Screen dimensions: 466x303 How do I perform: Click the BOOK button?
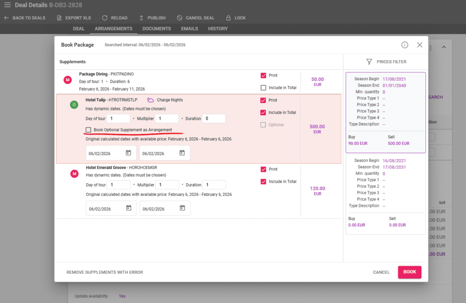tap(409, 272)
